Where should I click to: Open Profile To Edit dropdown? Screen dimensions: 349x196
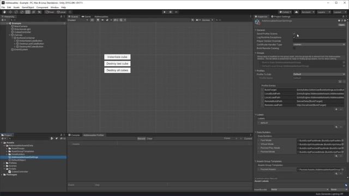pos(319,74)
